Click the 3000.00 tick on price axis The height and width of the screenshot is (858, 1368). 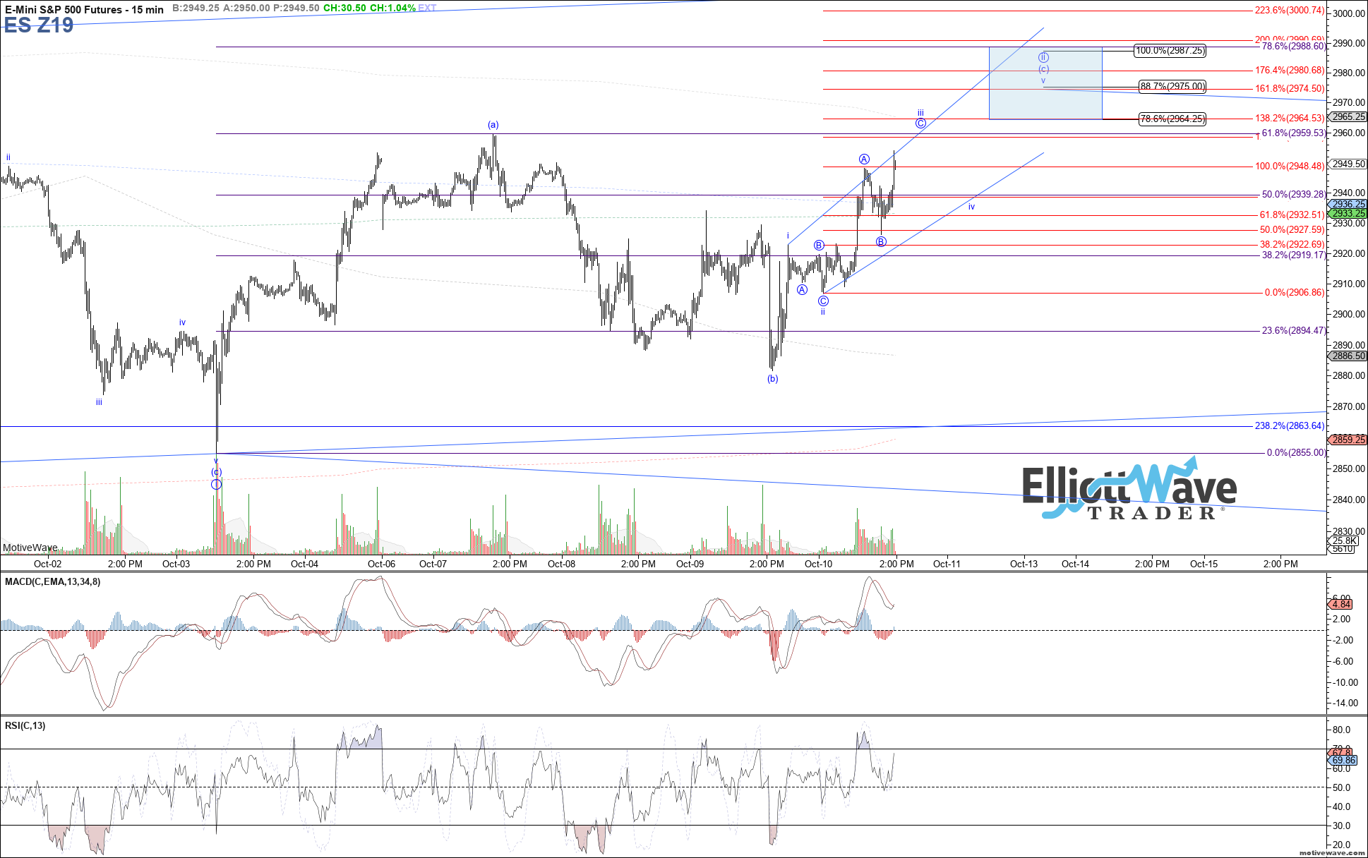click(1349, 13)
